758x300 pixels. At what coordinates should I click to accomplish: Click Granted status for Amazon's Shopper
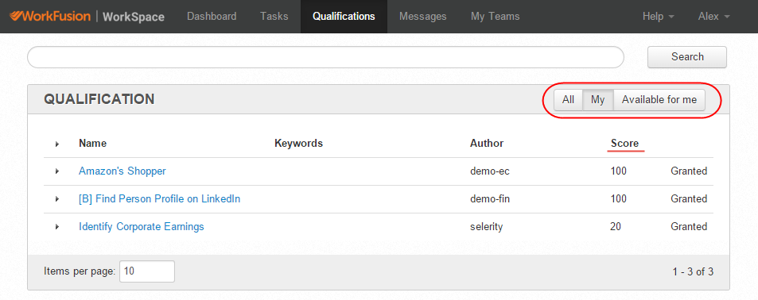click(x=689, y=171)
